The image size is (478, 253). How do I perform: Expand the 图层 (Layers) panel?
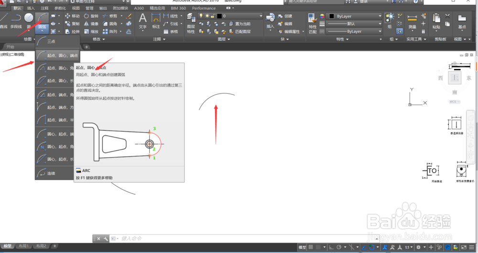tap(224, 39)
